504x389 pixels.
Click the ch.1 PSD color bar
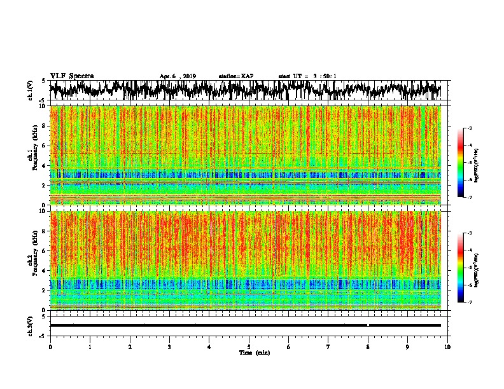pyautogui.click(x=461, y=163)
